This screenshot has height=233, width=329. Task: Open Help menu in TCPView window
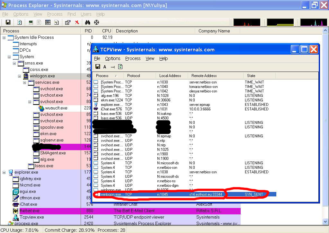coord(164,58)
